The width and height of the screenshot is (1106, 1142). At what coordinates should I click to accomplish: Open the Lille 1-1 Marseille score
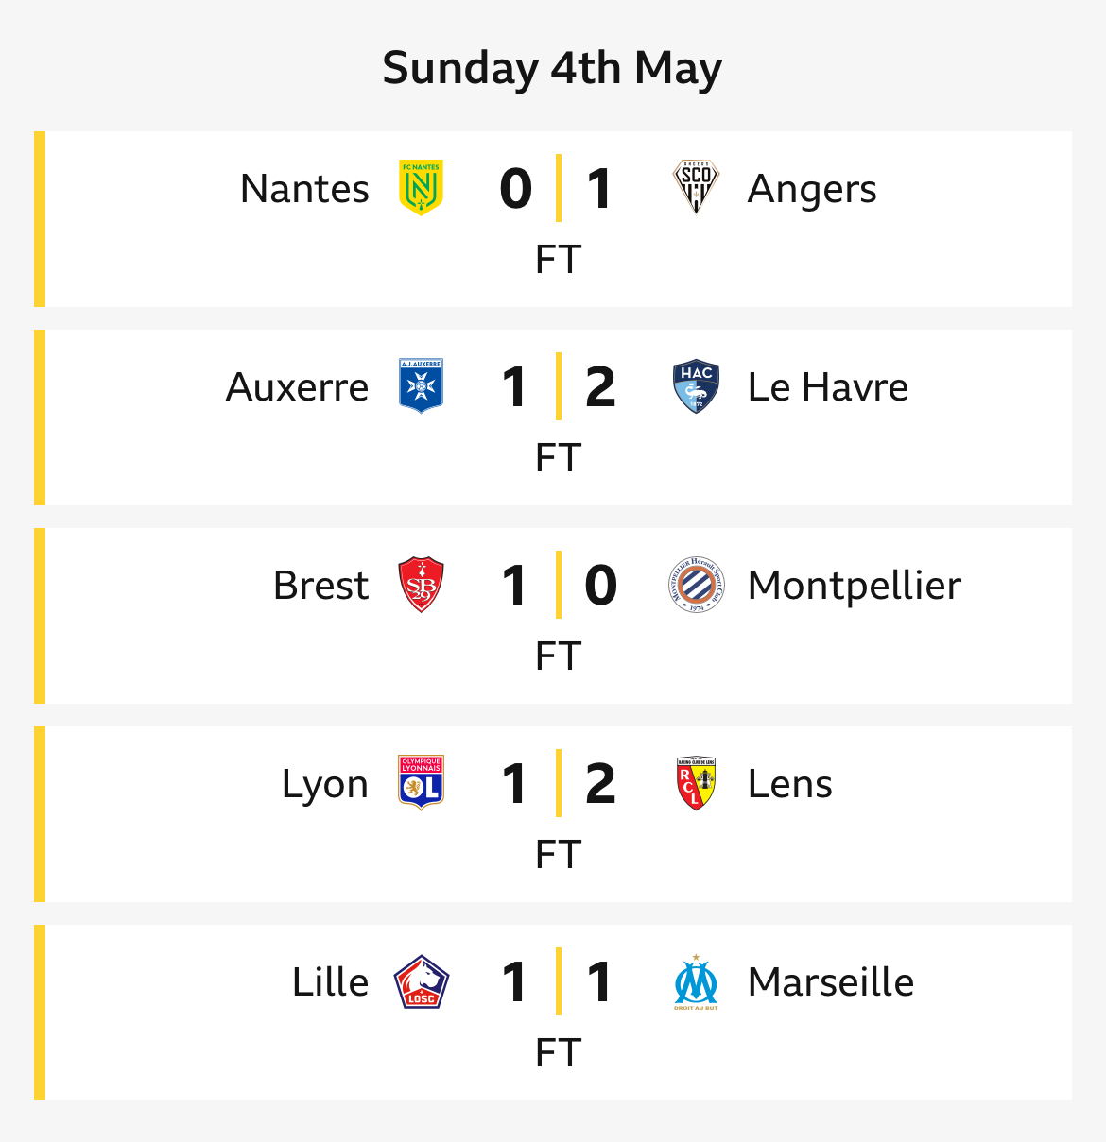pyautogui.click(x=558, y=981)
